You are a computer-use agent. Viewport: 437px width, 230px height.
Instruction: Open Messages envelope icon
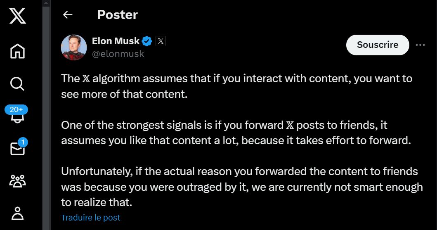click(x=19, y=147)
